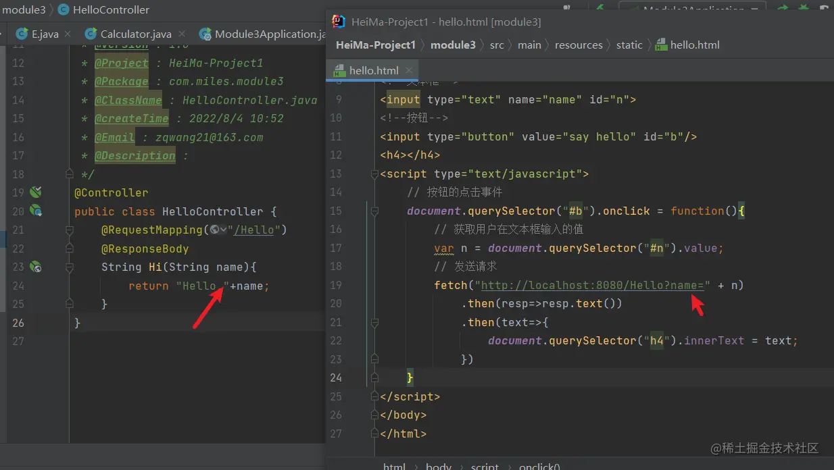This screenshot has width=834, height=470.
Task: Click the localhost:8080/Hello URL in fetch
Action: pos(592,285)
